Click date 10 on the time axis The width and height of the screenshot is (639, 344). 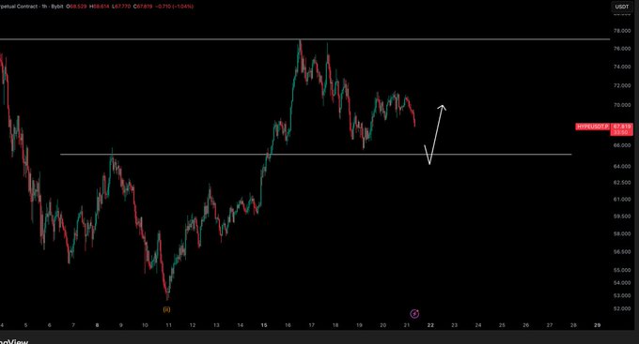145,325
